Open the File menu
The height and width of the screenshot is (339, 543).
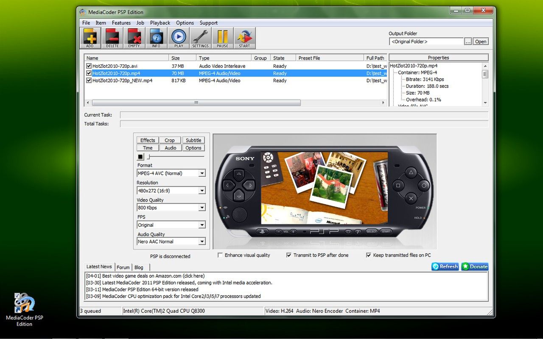pos(86,23)
